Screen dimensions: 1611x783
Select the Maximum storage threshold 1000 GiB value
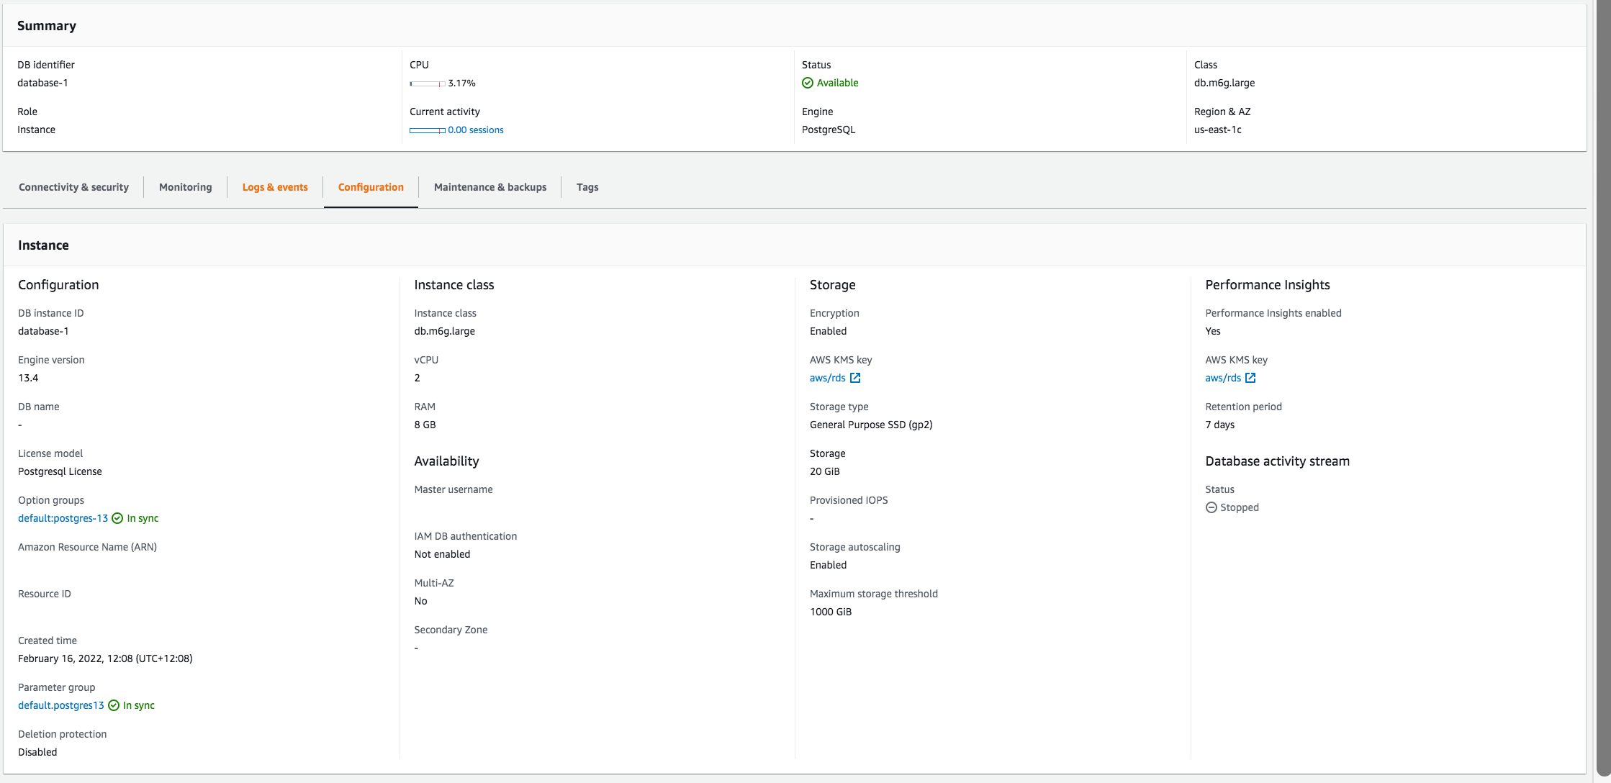(x=831, y=612)
